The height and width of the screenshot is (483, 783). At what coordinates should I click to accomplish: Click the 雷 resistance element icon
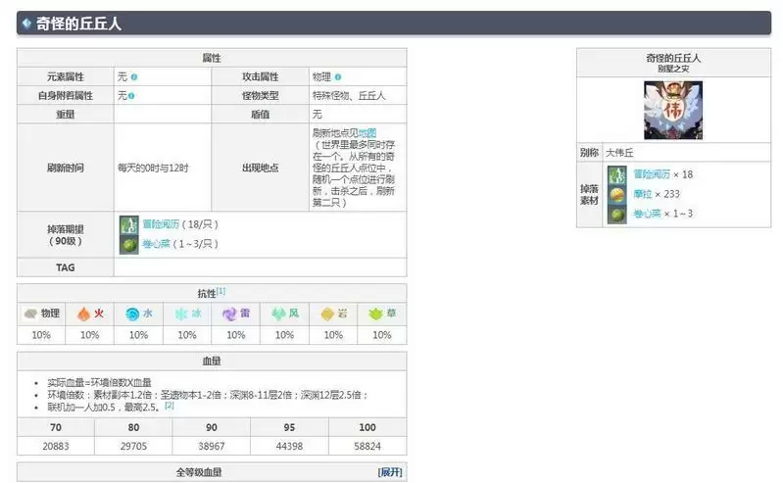[229, 314]
